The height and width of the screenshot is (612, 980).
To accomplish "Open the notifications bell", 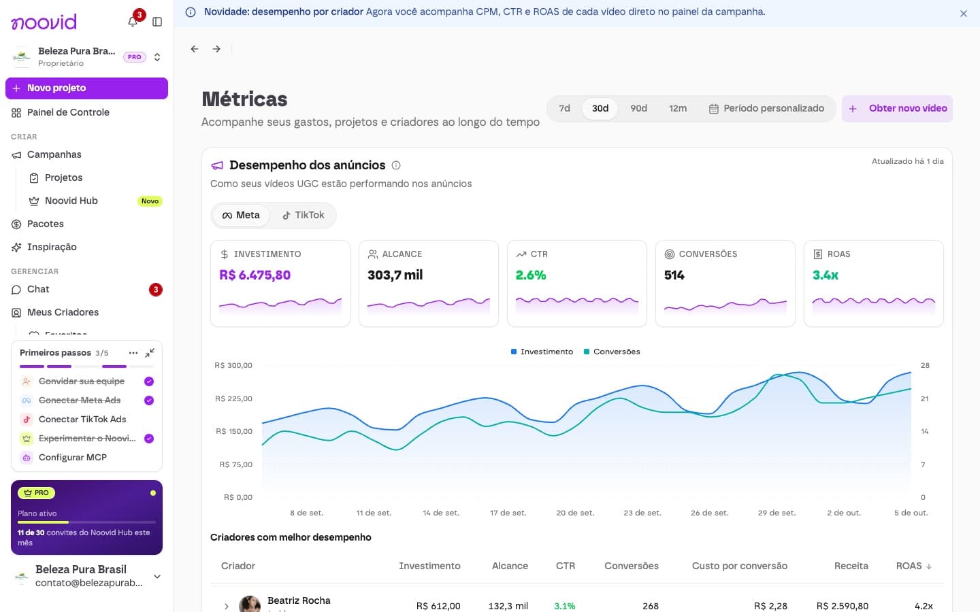I will pos(133,22).
